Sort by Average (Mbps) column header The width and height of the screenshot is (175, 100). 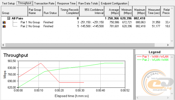point(112,11)
